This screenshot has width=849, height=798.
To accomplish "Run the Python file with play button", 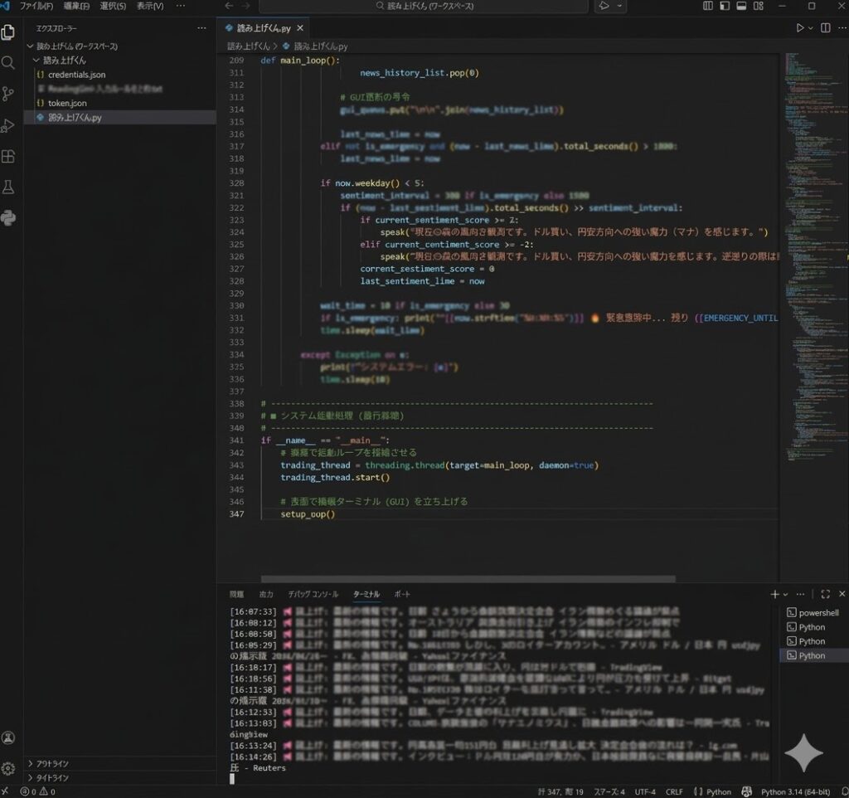I will (x=800, y=27).
